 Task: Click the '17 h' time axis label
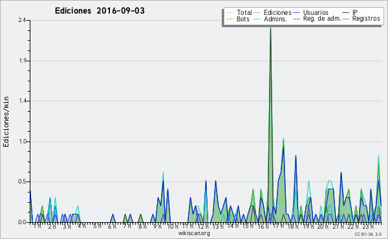(x=278, y=226)
